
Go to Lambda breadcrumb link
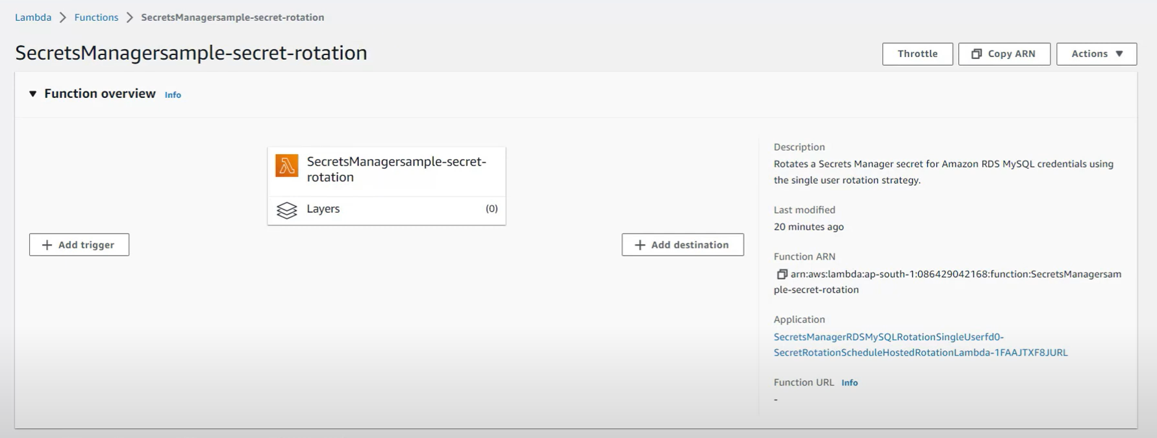coord(33,18)
